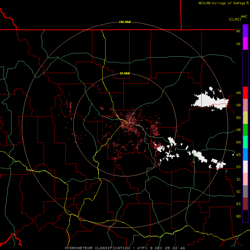Click the 'GR' legend label
Image resolution: width=250 pixels, height=250 pixels.
pos(238,105)
